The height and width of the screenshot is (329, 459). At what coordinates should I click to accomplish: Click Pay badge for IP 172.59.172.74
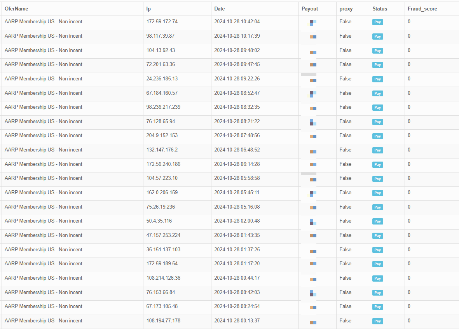pyautogui.click(x=378, y=22)
